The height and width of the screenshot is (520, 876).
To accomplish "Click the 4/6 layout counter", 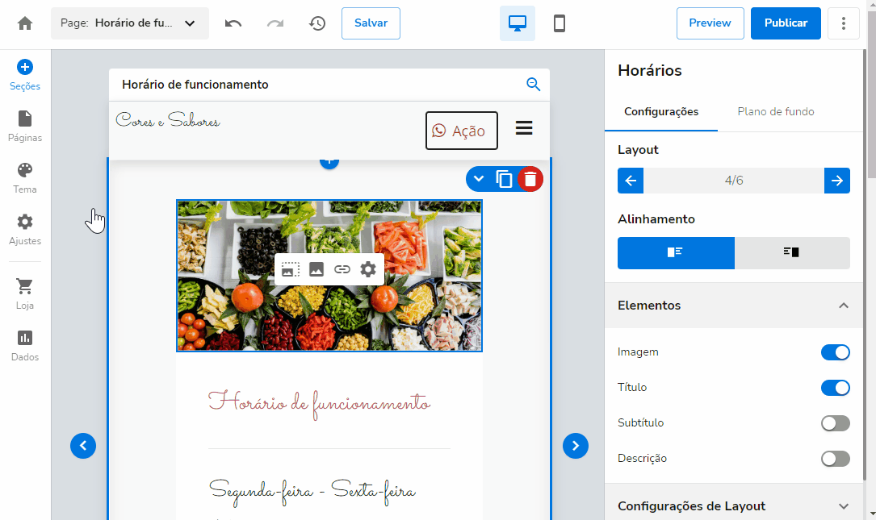I will (734, 181).
